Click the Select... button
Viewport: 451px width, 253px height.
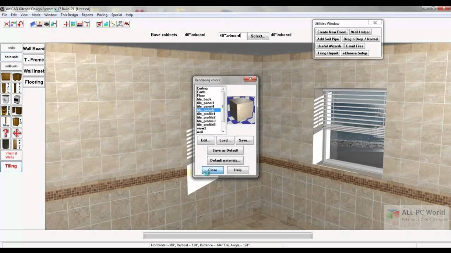pos(258,36)
